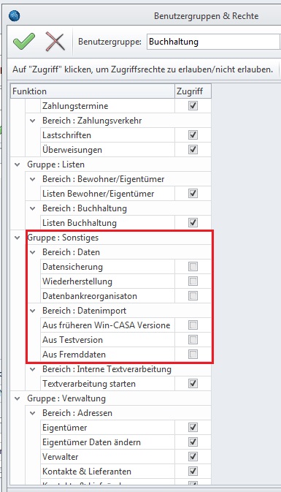Select the Aus Testversion row label
The width and height of the screenshot is (281, 492).
click(73, 340)
